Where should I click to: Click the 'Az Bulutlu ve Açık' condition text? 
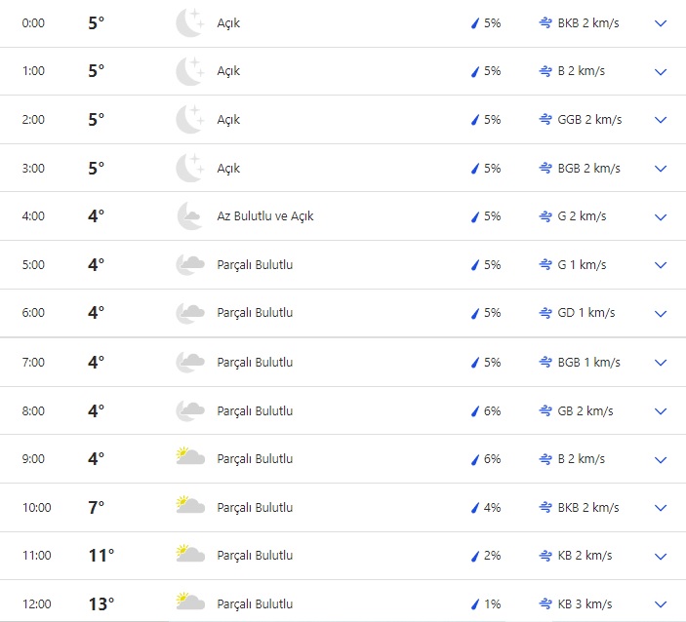click(x=265, y=216)
